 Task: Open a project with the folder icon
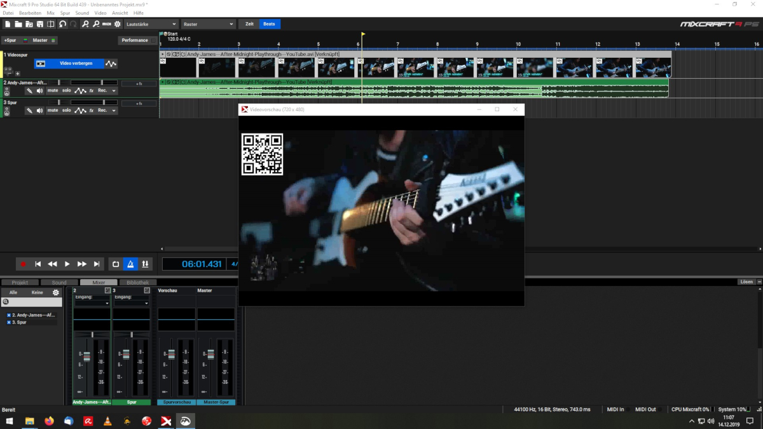coord(18,24)
